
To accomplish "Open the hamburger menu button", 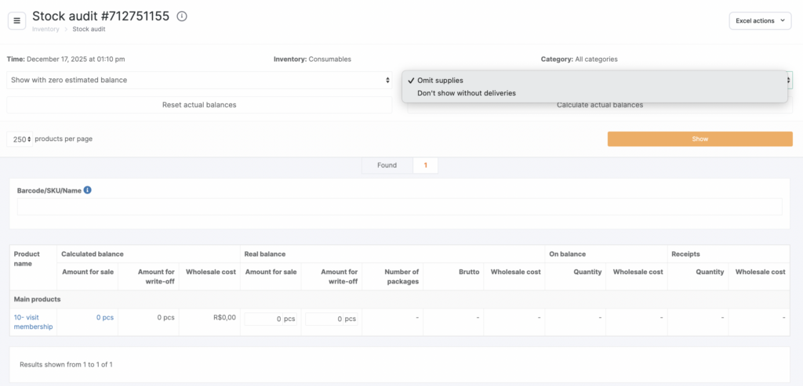I will coord(16,20).
